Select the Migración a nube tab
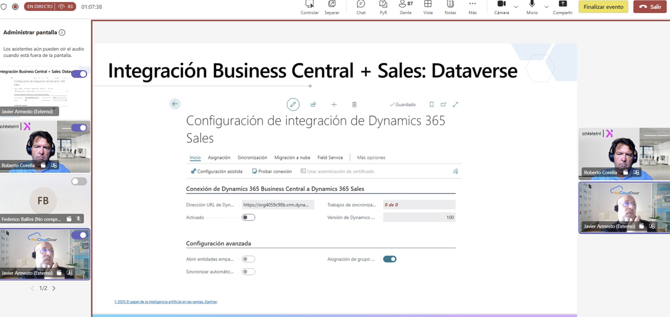This screenshot has width=670, height=317. point(292,158)
